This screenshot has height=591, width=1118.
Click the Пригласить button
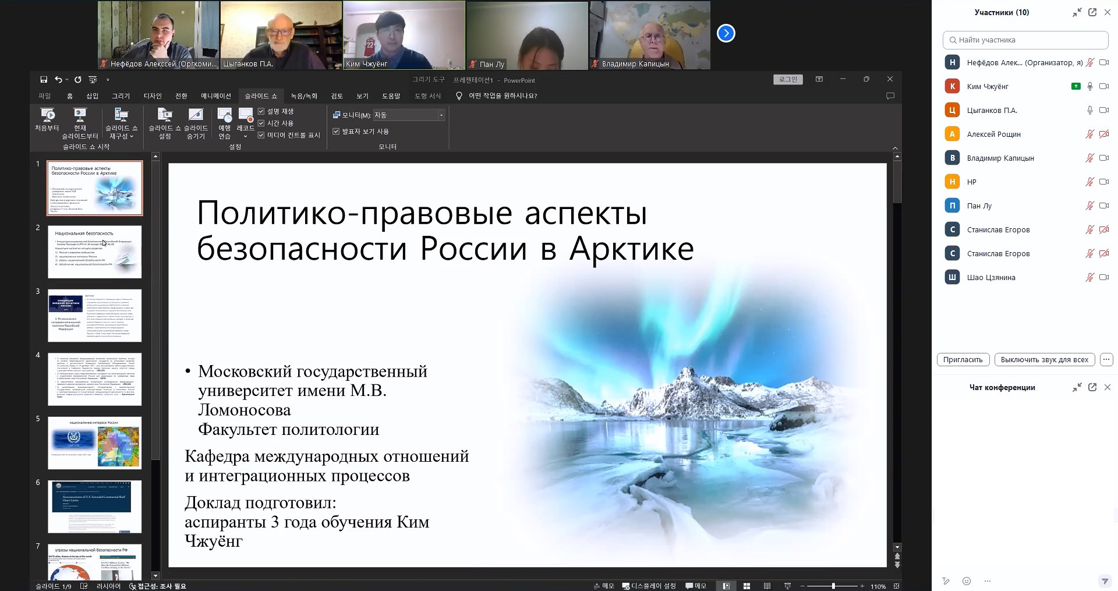tap(963, 360)
